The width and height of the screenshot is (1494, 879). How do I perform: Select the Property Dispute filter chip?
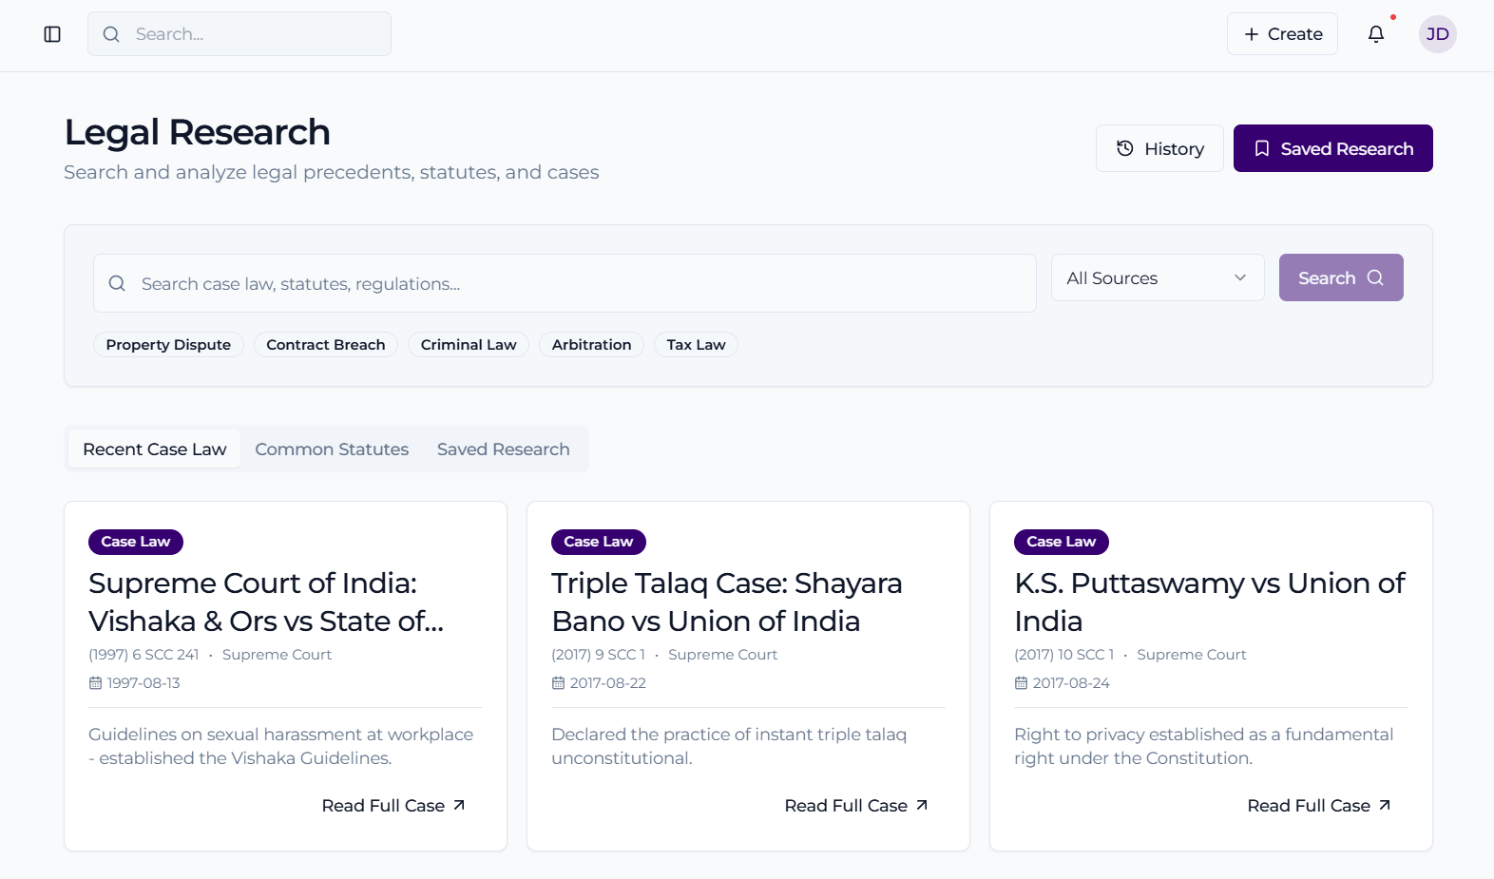(x=168, y=345)
